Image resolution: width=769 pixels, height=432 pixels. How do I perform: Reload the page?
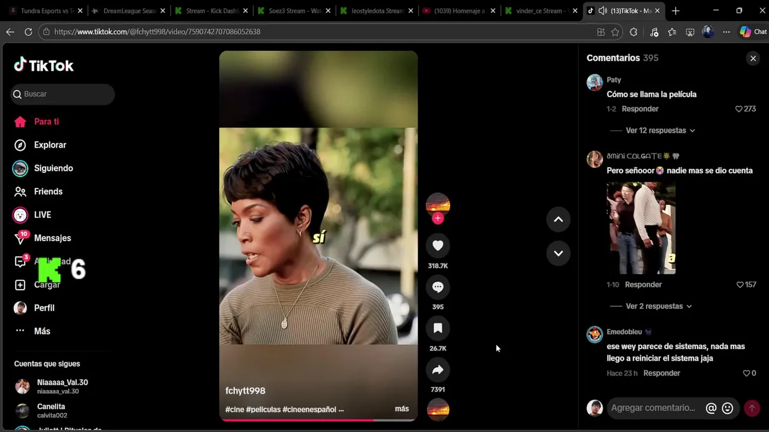point(28,32)
